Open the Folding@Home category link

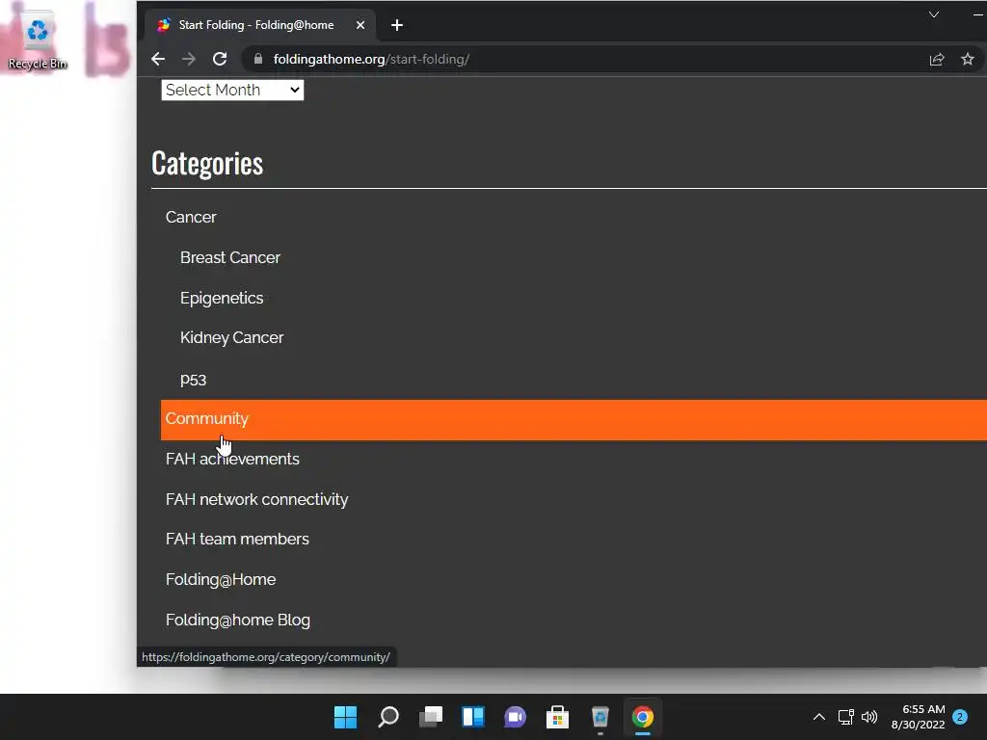tap(221, 579)
